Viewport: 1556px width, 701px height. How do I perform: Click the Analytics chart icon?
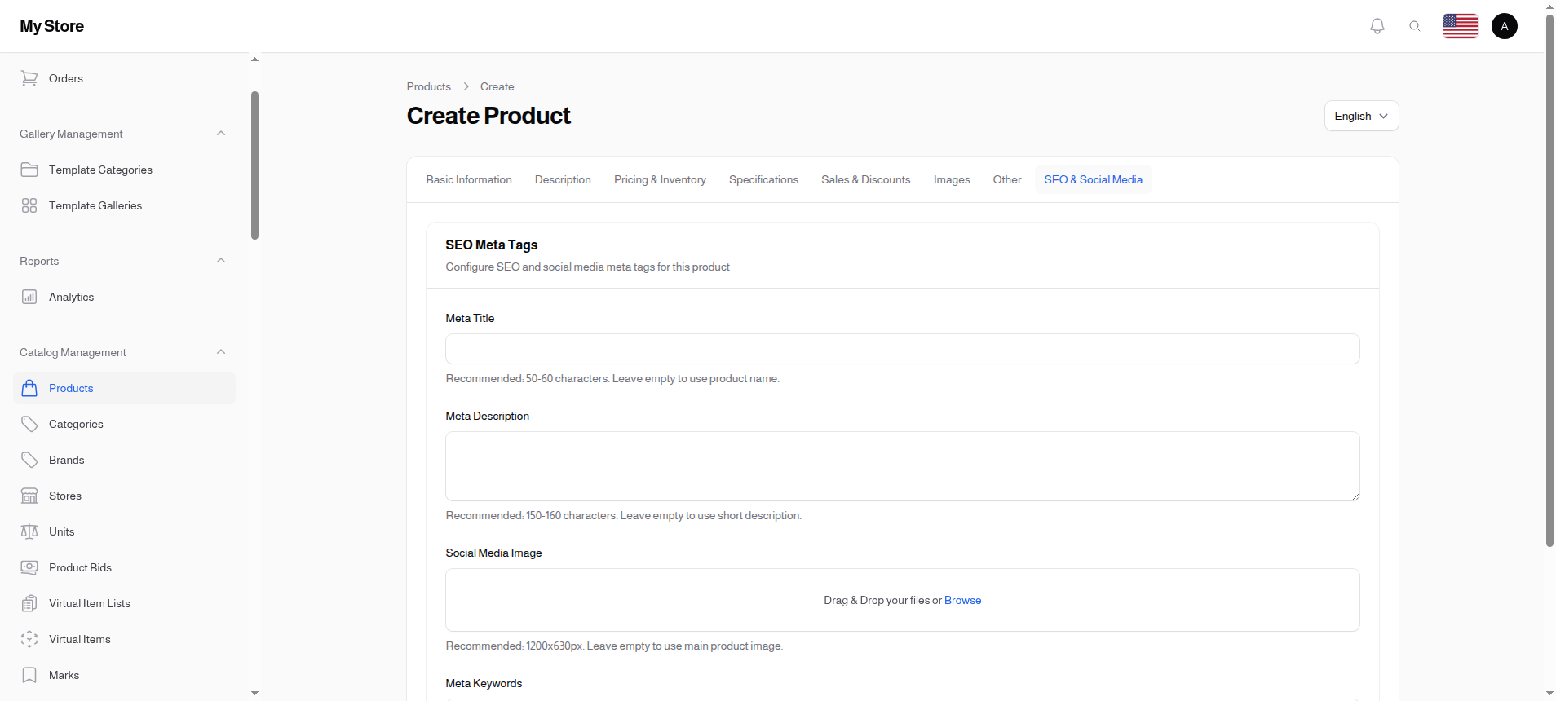coord(29,297)
